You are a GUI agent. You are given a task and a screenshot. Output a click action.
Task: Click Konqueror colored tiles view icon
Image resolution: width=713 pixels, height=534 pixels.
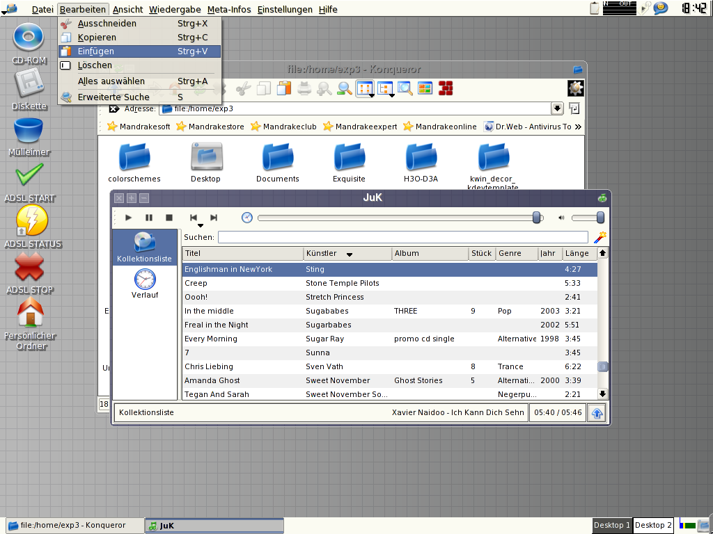click(425, 88)
